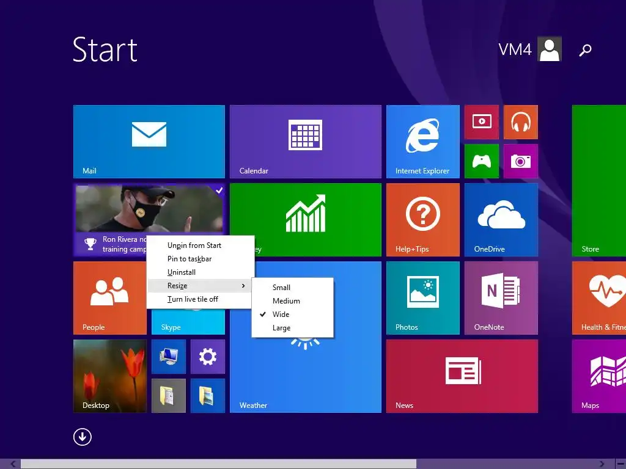
Task: Open the VM4 user account picture
Action: click(550, 49)
